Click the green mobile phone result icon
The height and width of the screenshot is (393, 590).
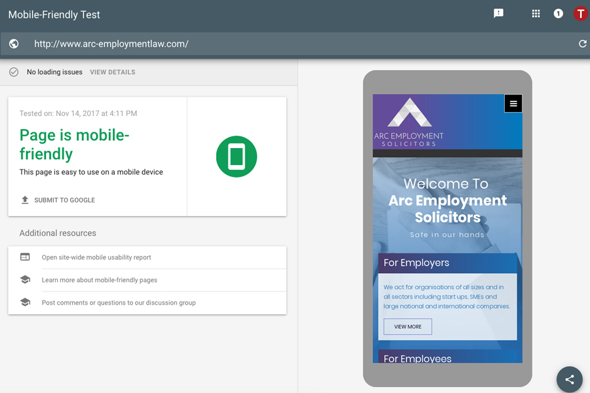click(236, 157)
